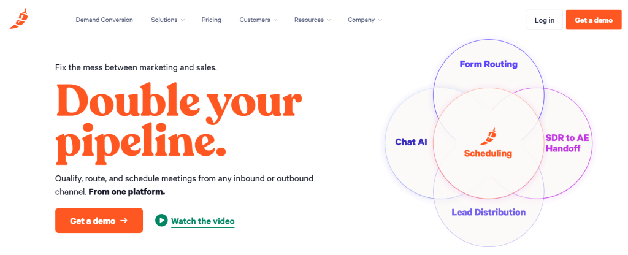This screenshot has width=628, height=255.
Task: Click the hero Get a demo button
Action: click(x=99, y=221)
